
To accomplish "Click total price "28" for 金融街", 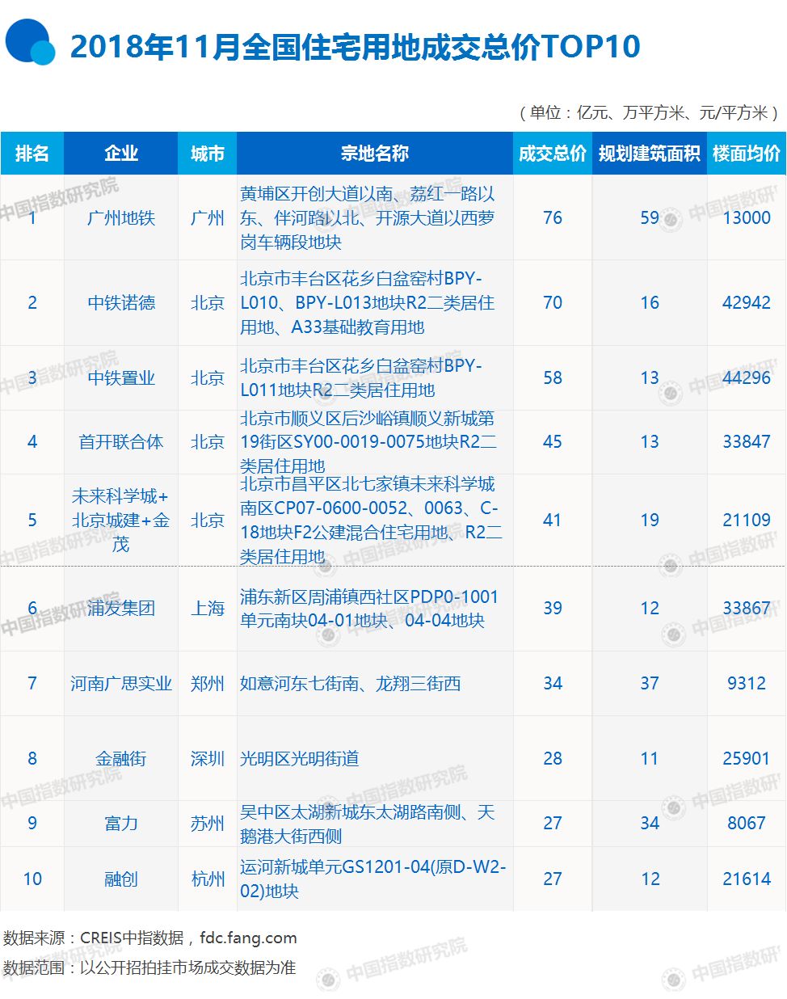I will 553,759.
